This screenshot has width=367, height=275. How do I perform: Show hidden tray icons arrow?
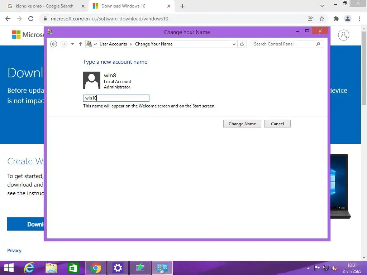coord(308,268)
